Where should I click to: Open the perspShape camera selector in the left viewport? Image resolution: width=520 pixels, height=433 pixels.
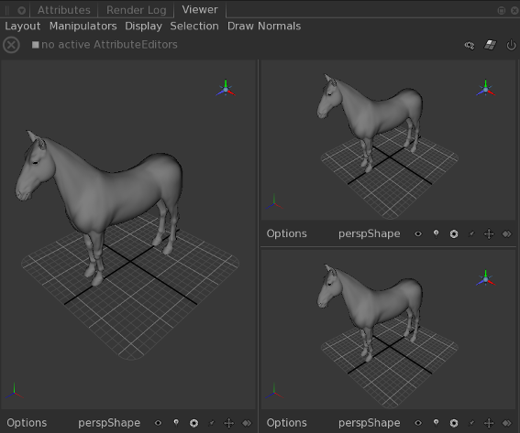tap(109, 423)
